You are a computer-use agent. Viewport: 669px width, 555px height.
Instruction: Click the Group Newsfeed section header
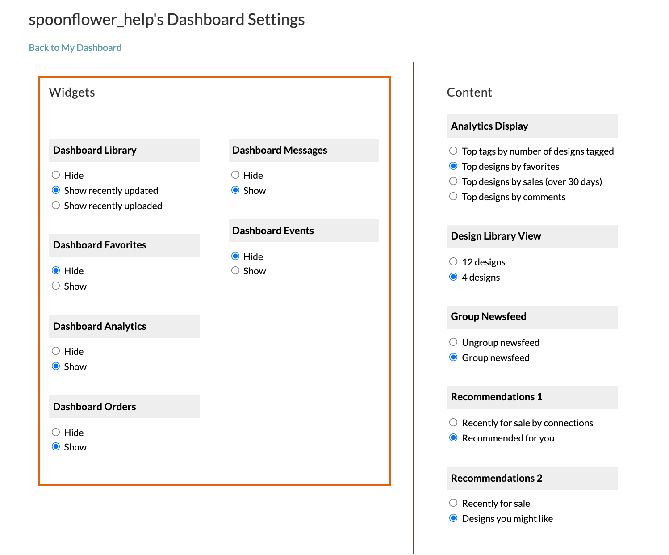(x=532, y=317)
